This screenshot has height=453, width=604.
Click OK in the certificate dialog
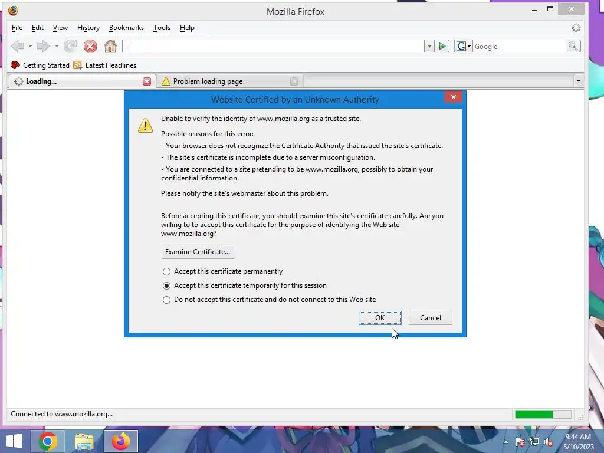(380, 318)
